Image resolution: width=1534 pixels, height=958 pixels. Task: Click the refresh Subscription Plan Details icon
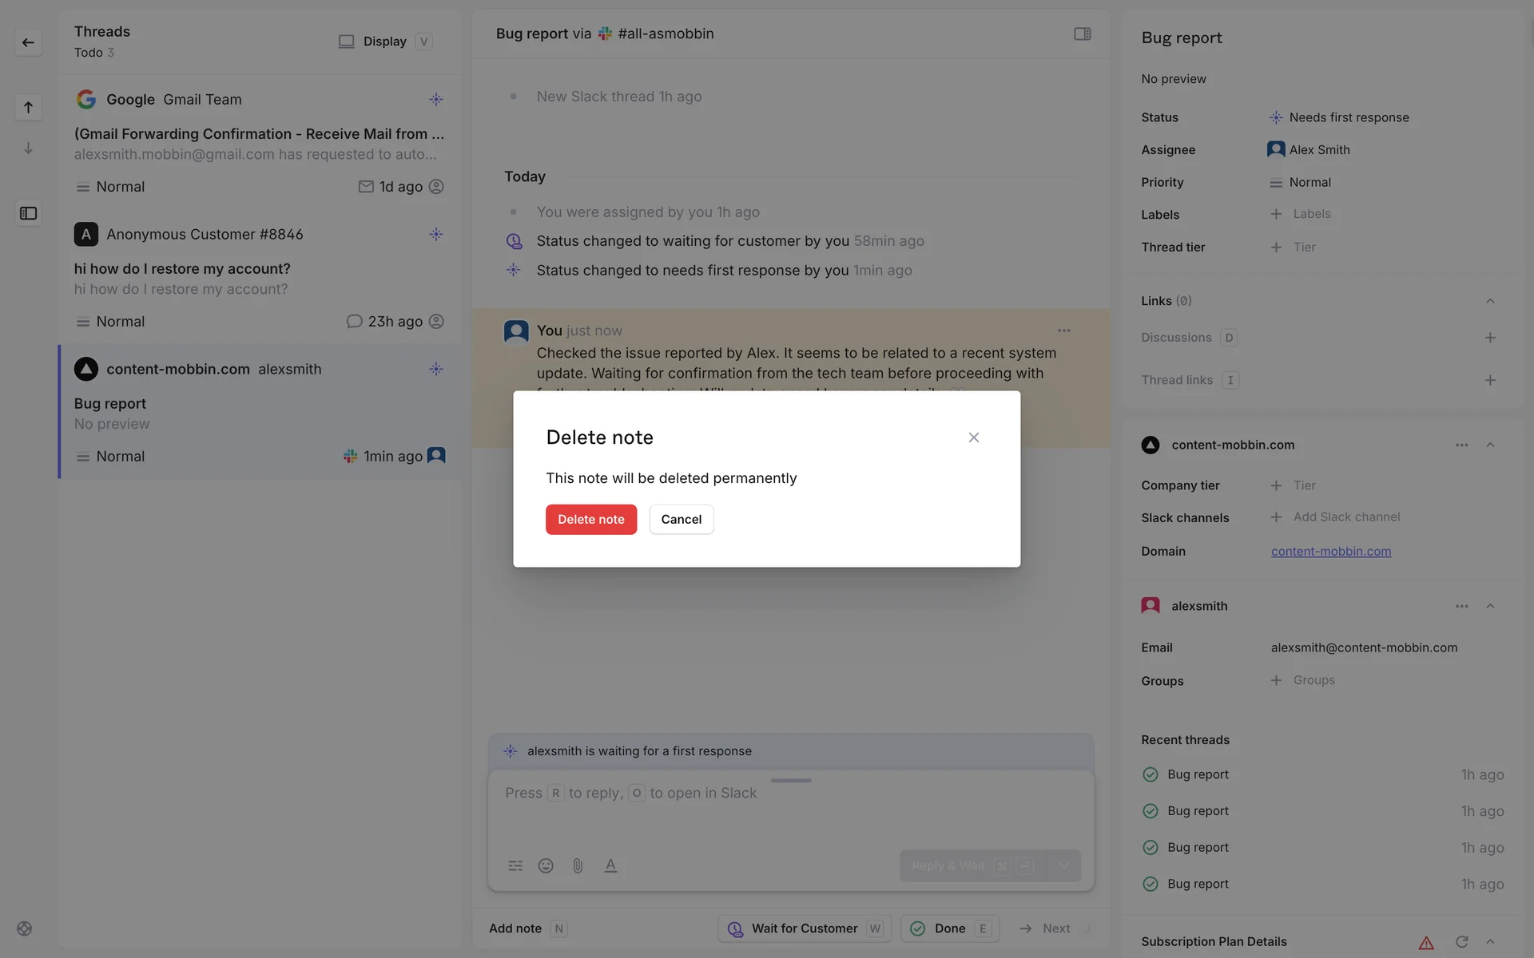[1461, 942]
